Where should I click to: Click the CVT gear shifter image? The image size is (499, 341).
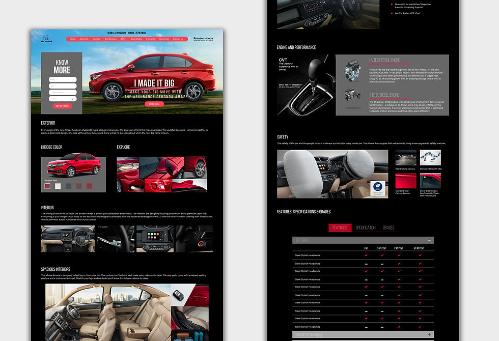pos(305,85)
